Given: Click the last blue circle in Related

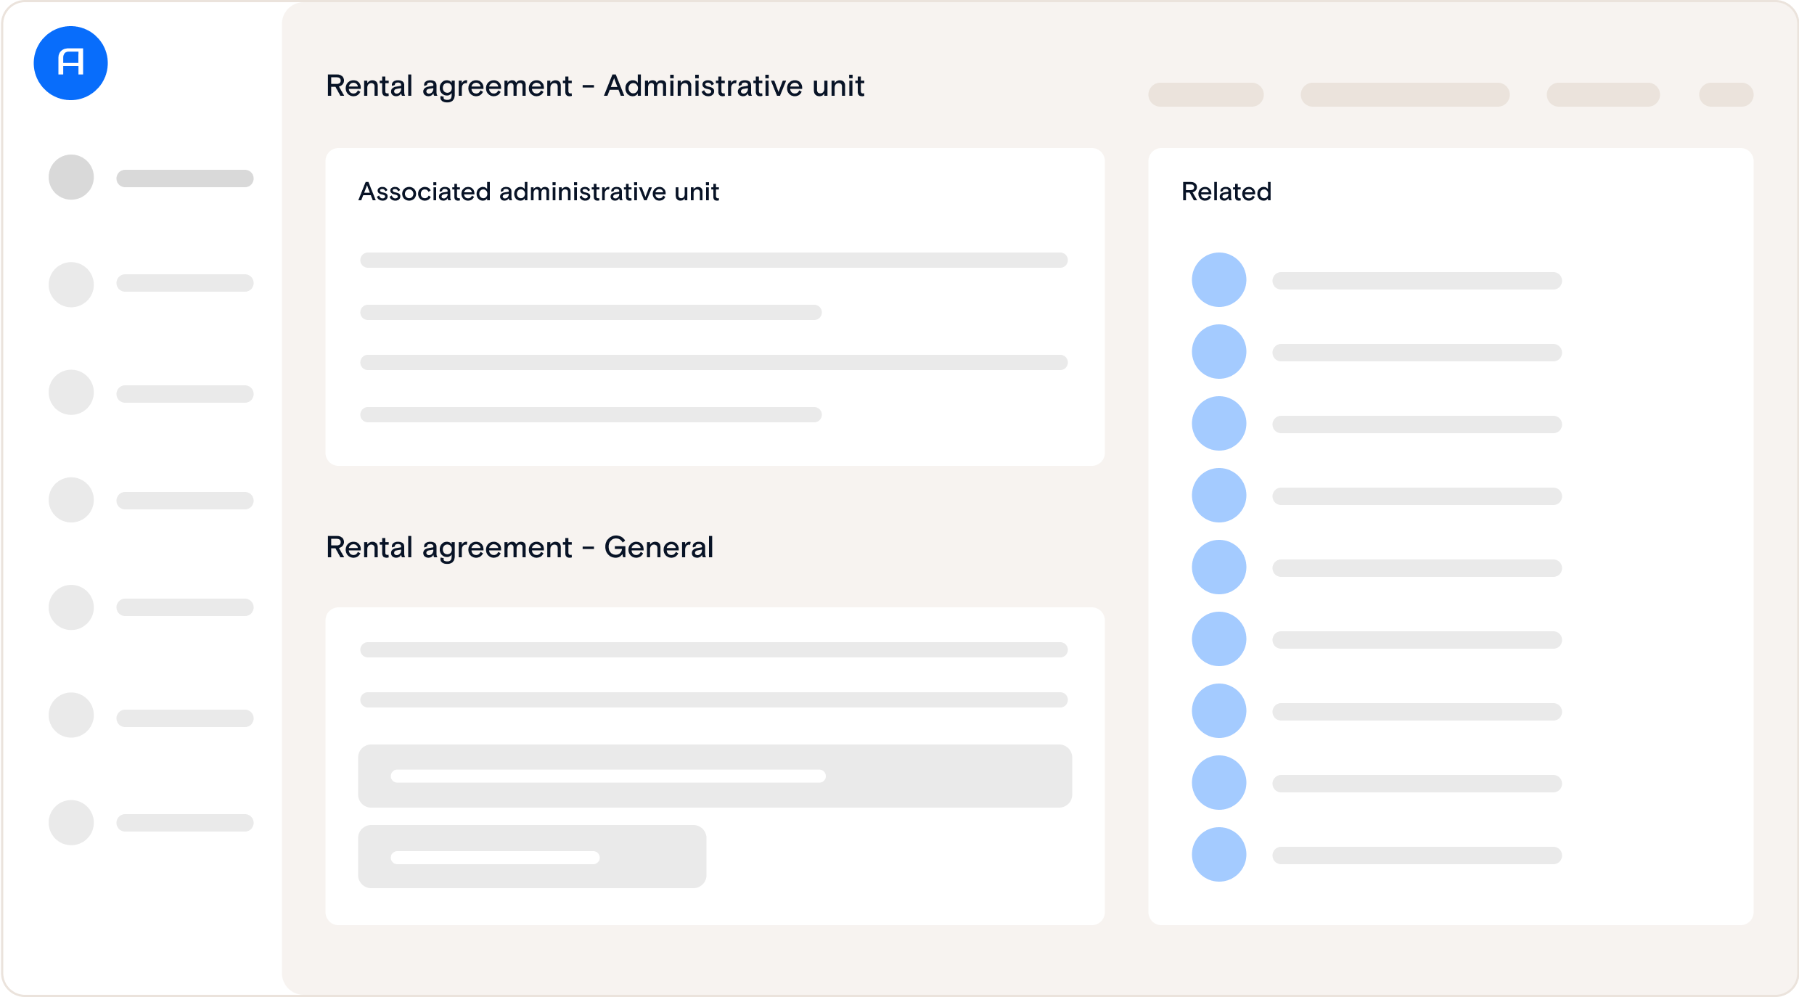Looking at the screenshot, I should (1219, 855).
